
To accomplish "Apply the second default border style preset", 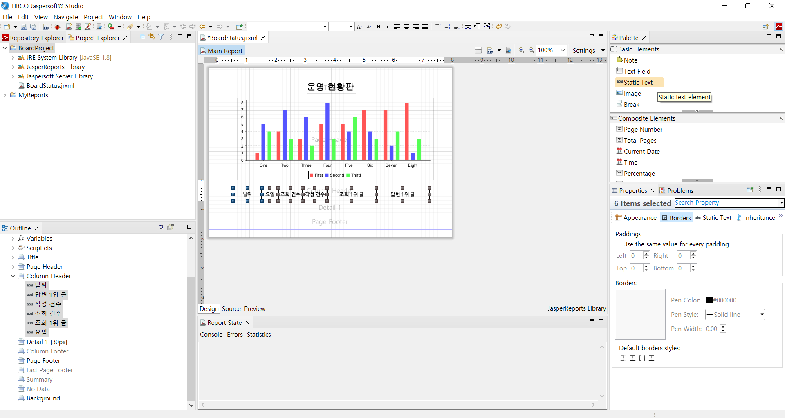I will click(x=632, y=358).
